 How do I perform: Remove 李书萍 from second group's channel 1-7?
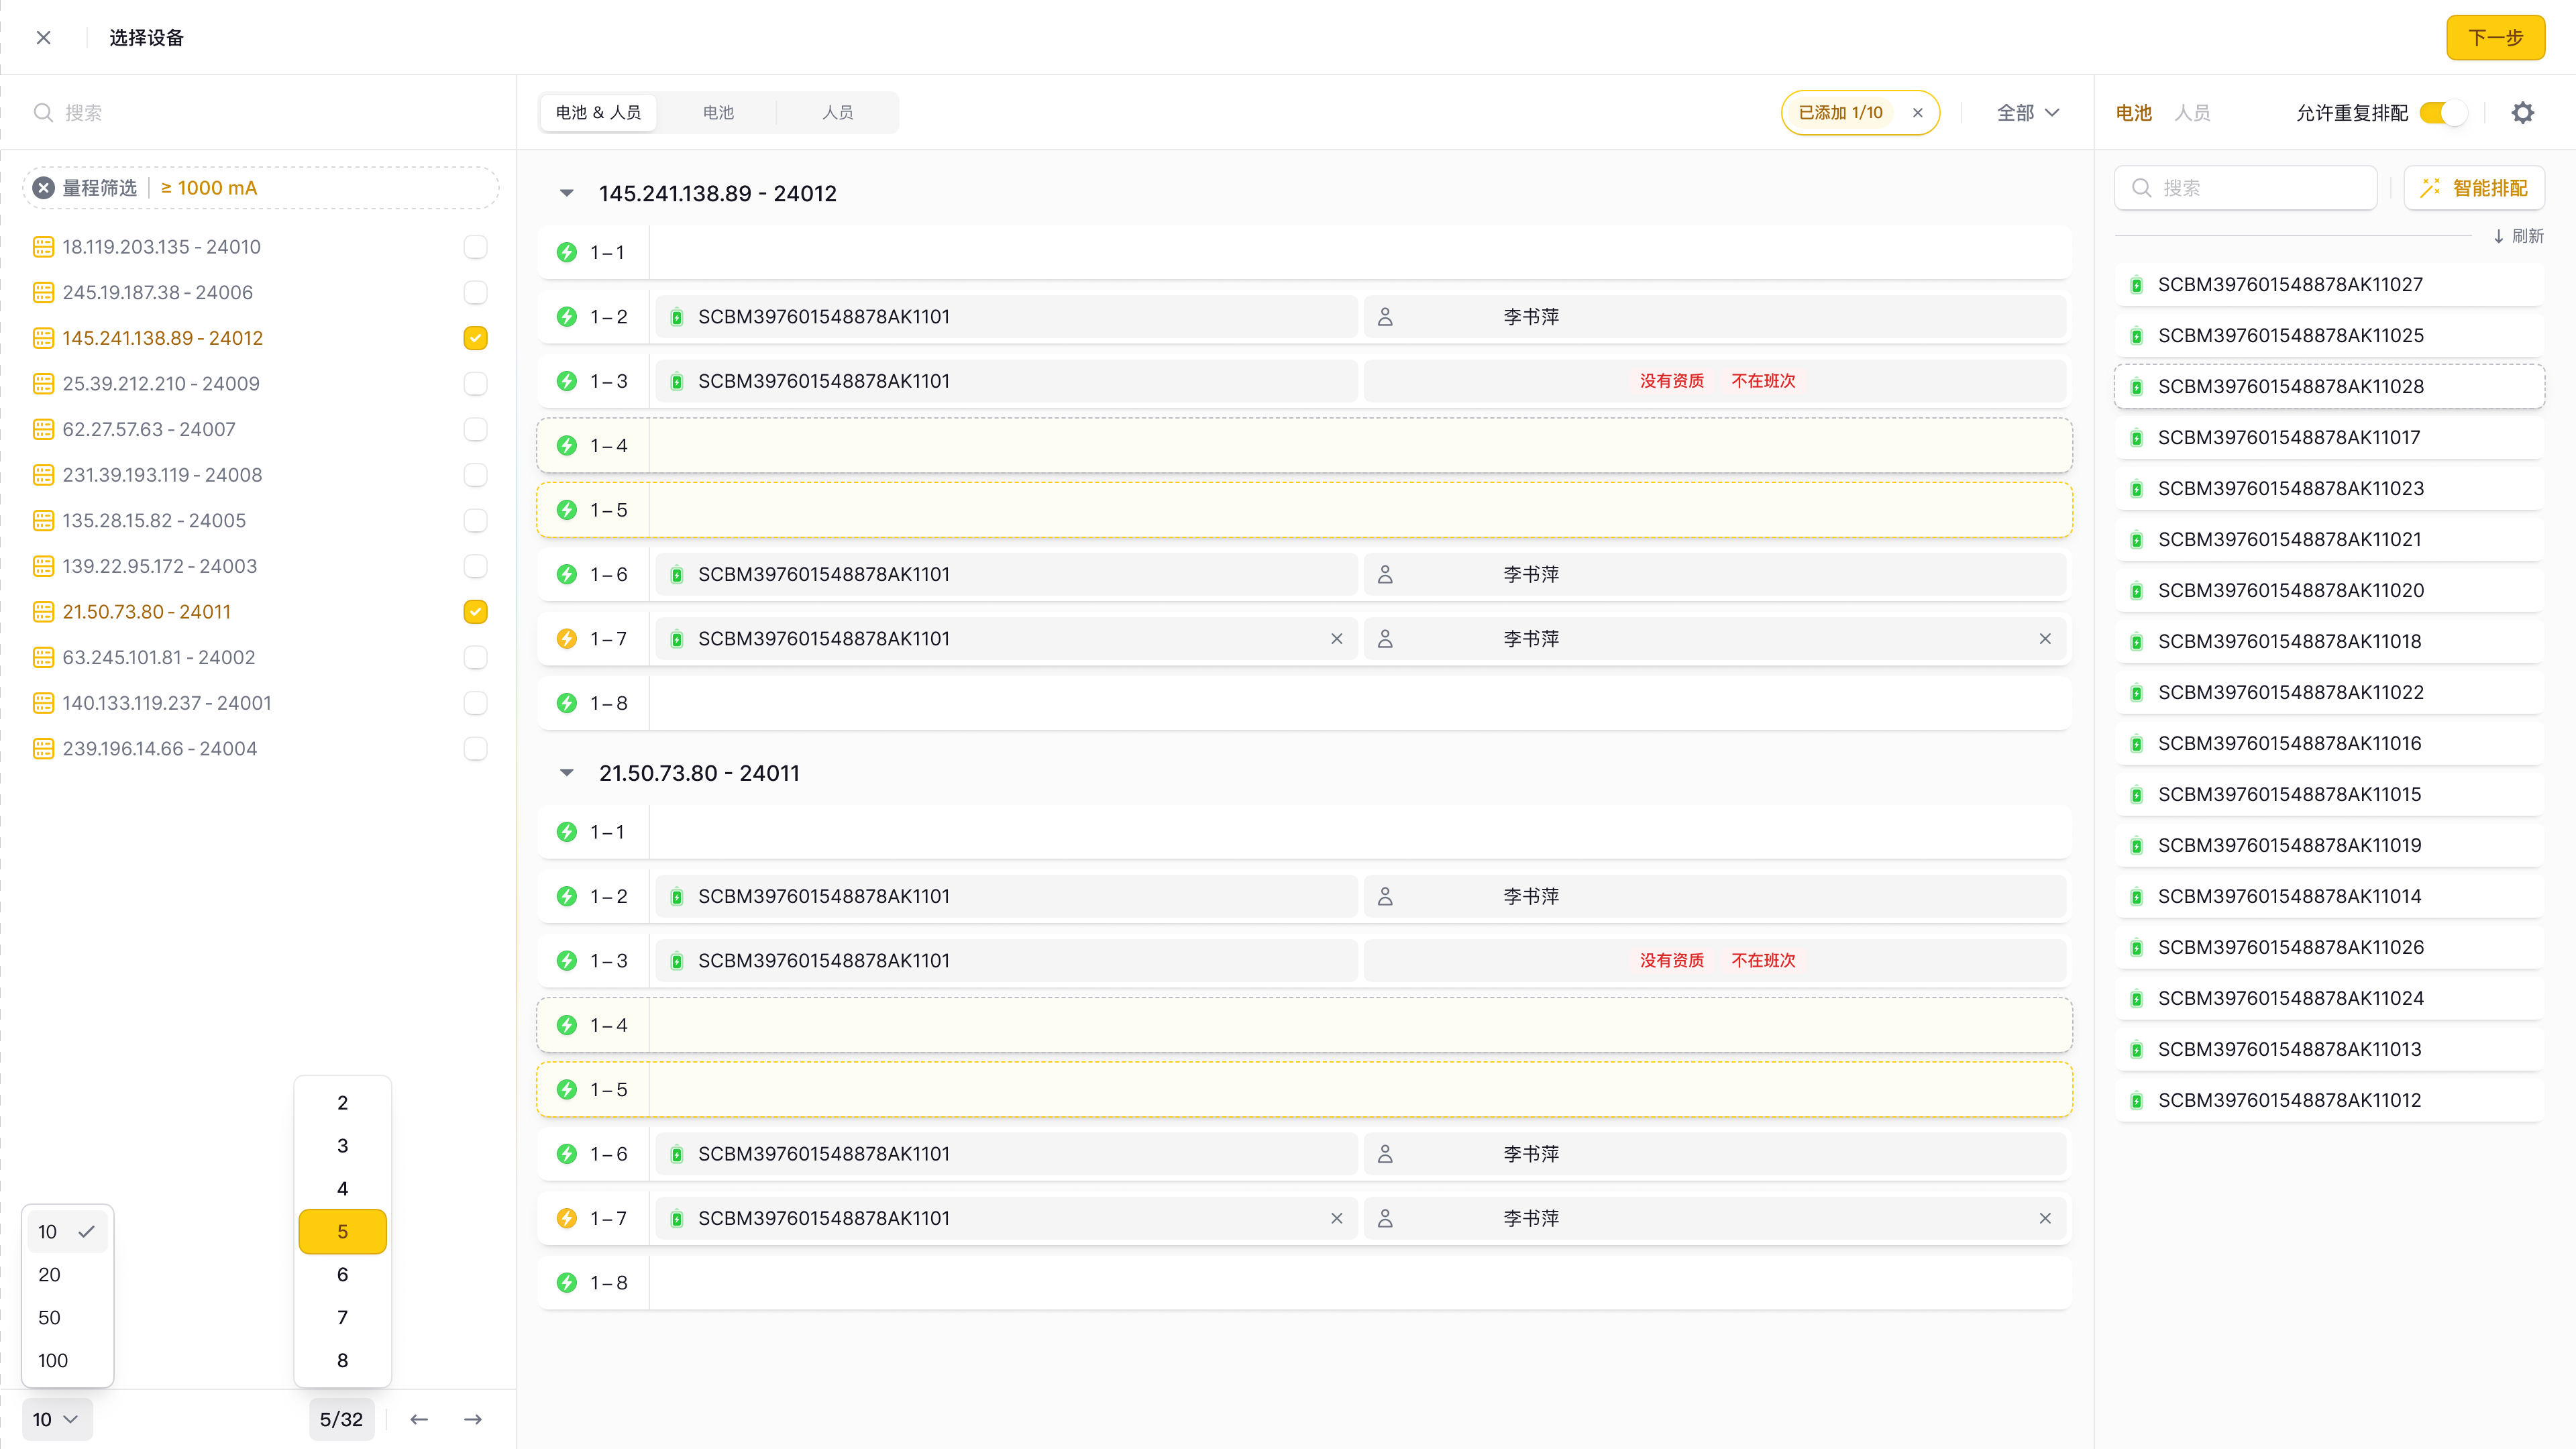(2045, 1219)
